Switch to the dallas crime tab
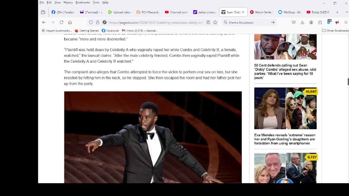Screen dimensions: 349x196 (x=204, y=12)
